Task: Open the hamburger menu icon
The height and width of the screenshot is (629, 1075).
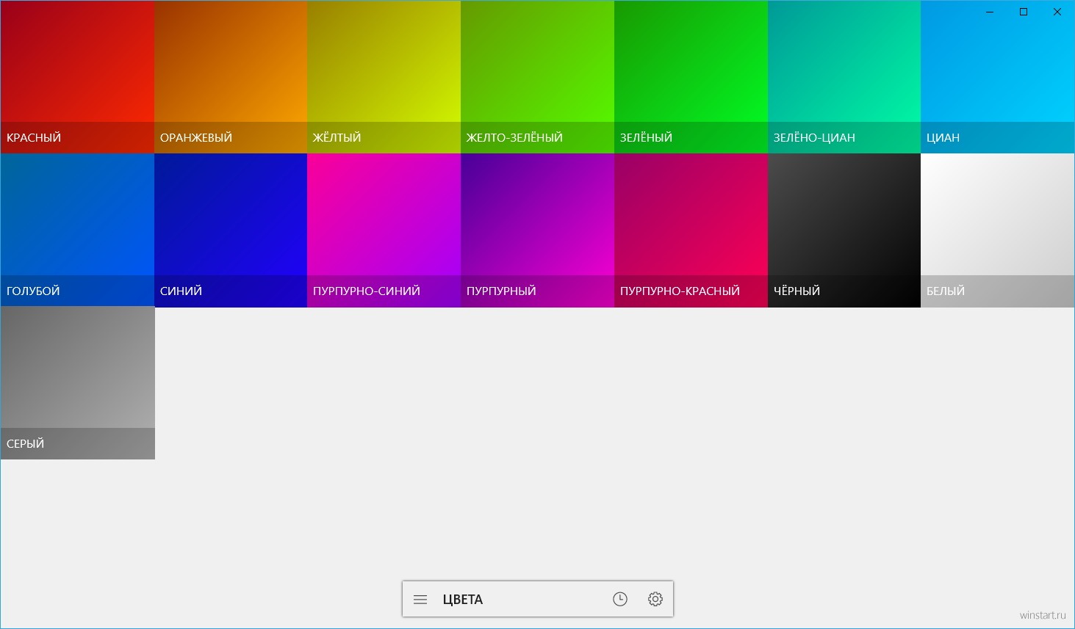Action: pyautogui.click(x=420, y=600)
